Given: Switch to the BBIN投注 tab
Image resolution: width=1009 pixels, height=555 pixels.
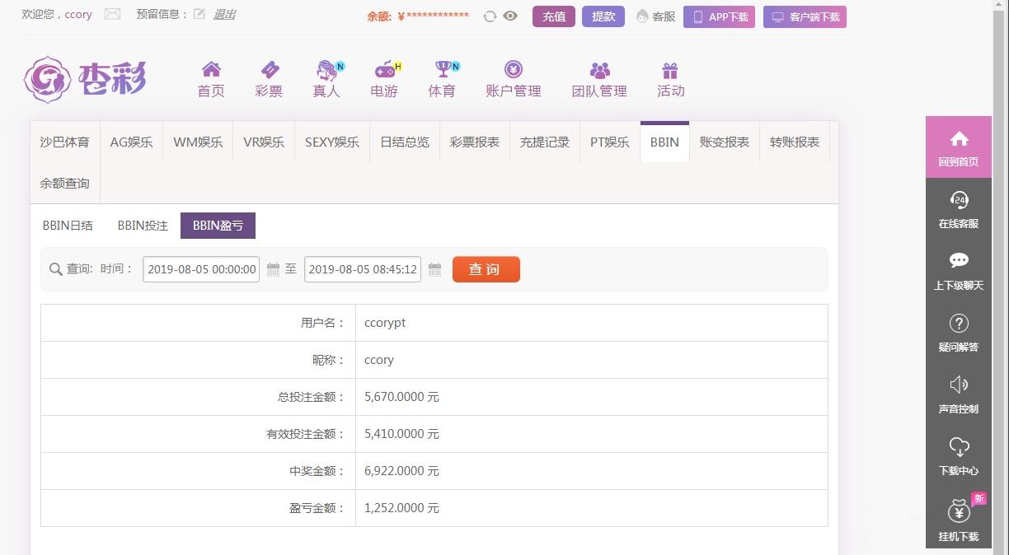Looking at the screenshot, I should pos(143,226).
